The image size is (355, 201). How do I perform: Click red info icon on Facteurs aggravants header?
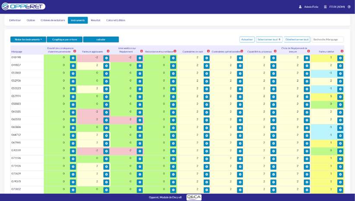click(108, 51)
